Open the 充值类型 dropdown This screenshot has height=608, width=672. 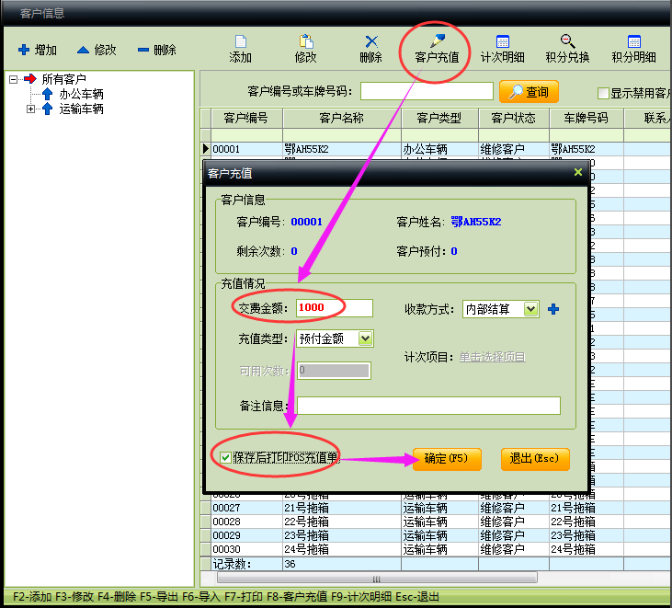tap(365, 338)
